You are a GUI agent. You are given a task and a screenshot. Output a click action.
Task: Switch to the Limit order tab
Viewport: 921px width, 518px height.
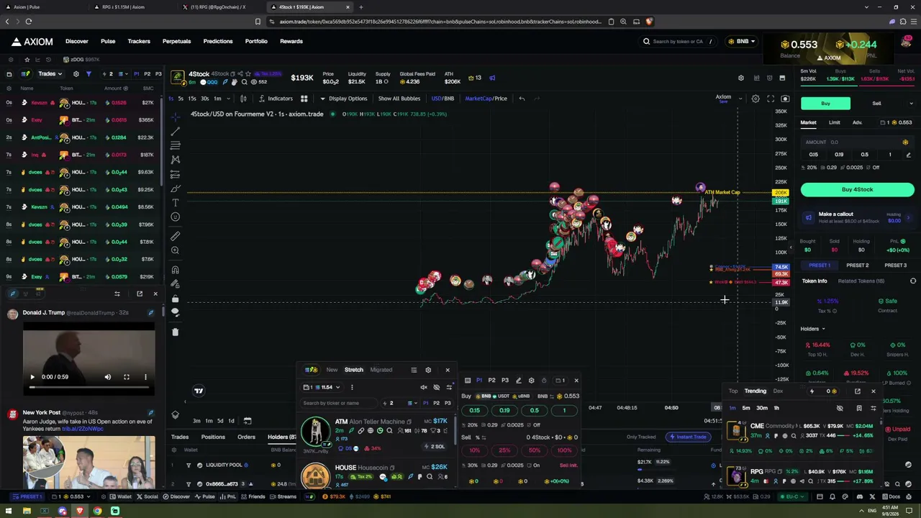(x=834, y=123)
